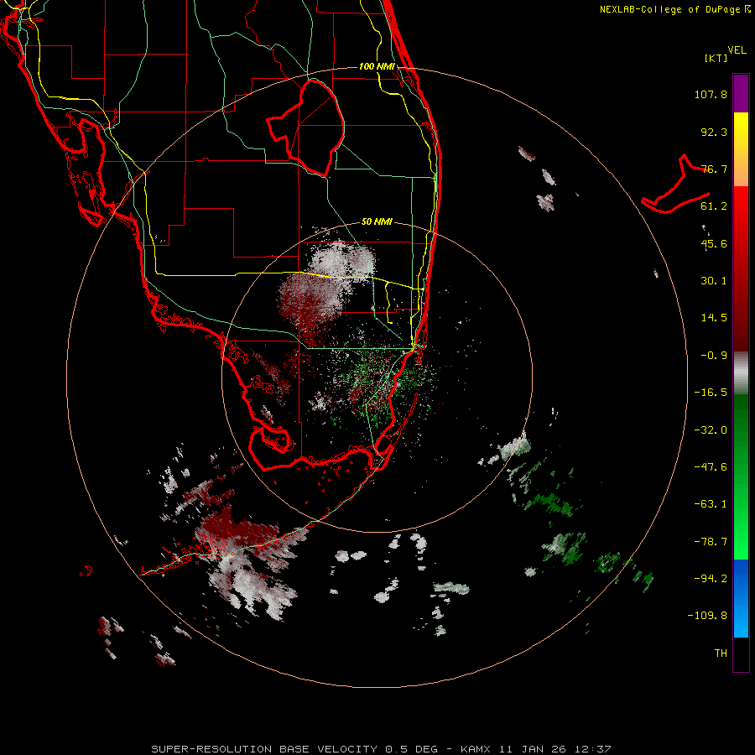Pick the purple segment of velocity scale
This screenshot has width=755, height=755.
click(x=741, y=93)
